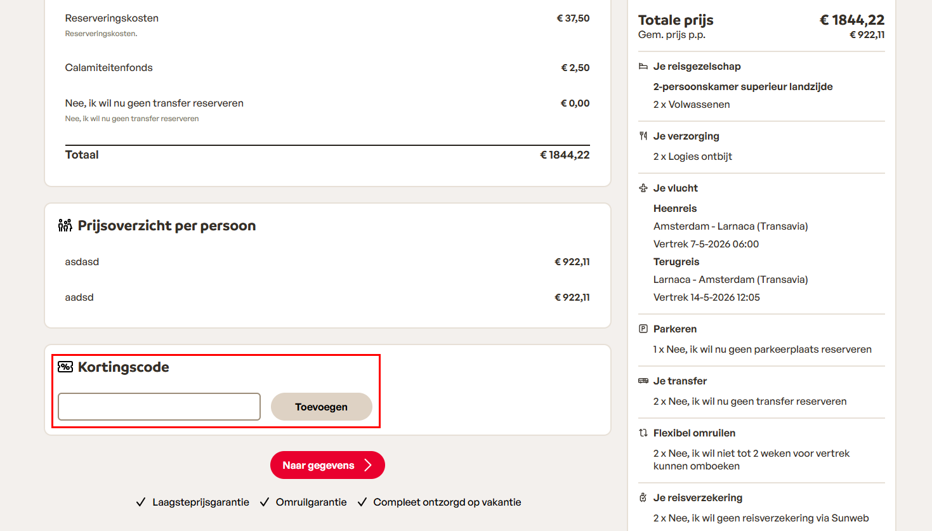Click the Totaal amount of € 1844,22
The image size is (932, 531).
pyautogui.click(x=565, y=154)
